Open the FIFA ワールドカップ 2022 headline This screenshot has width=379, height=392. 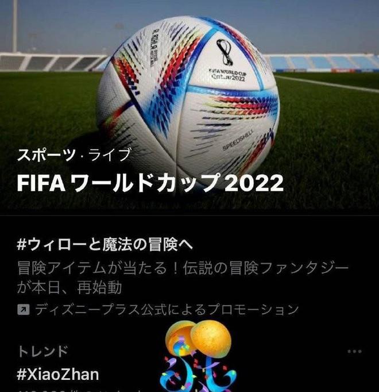coord(150,183)
